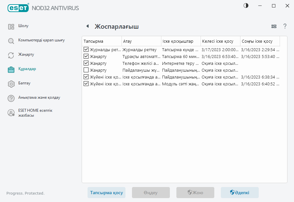The height and width of the screenshot is (202, 294).
Task: Click the Әдепкі button
Action: [239, 193]
